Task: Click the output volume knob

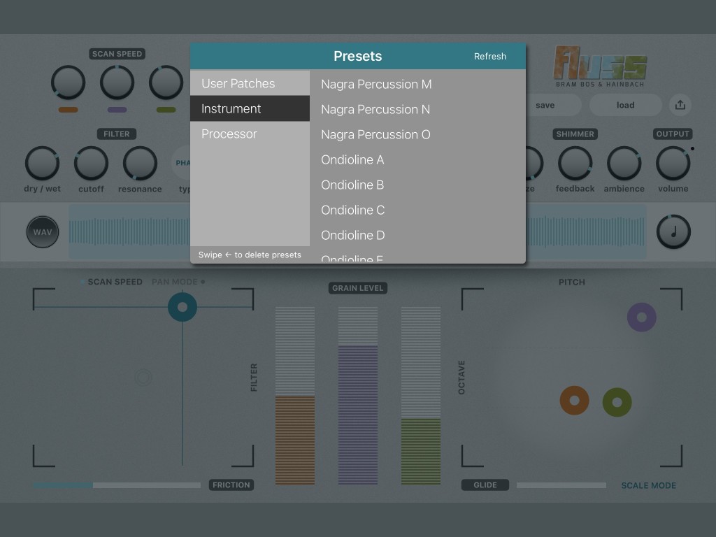Action: coord(673,164)
